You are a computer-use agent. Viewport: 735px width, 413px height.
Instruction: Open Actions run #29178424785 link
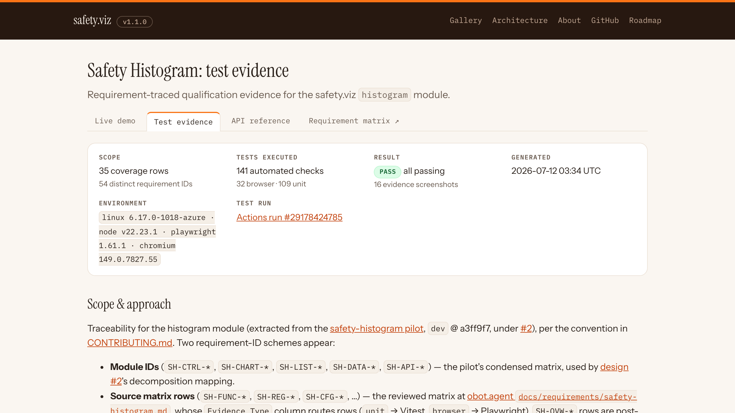point(289,217)
